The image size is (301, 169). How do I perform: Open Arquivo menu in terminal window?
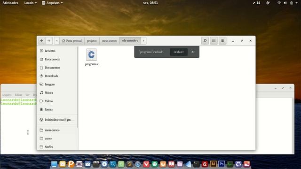pos(7,95)
